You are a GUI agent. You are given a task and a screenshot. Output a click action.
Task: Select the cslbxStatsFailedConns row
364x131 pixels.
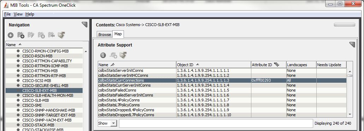pos(222,90)
